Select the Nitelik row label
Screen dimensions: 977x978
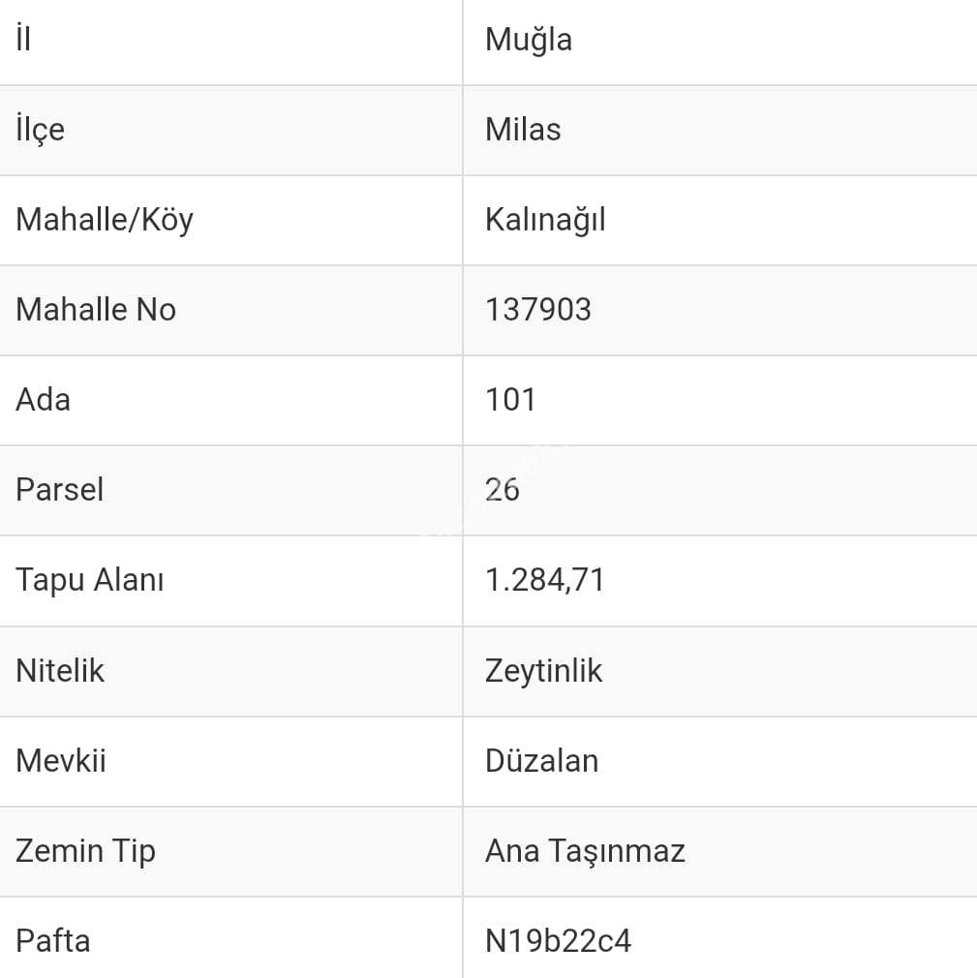60,670
